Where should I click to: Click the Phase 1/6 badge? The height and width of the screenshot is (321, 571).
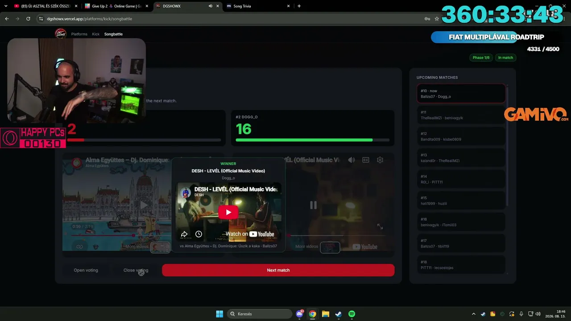click(x=481, y=58)
